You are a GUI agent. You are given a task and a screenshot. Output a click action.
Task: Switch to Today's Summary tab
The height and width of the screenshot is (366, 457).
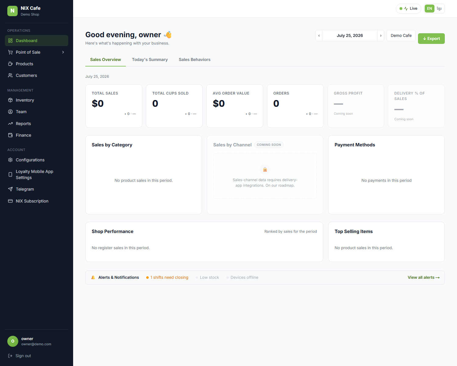pyautogui.click(x=150, y=60)
